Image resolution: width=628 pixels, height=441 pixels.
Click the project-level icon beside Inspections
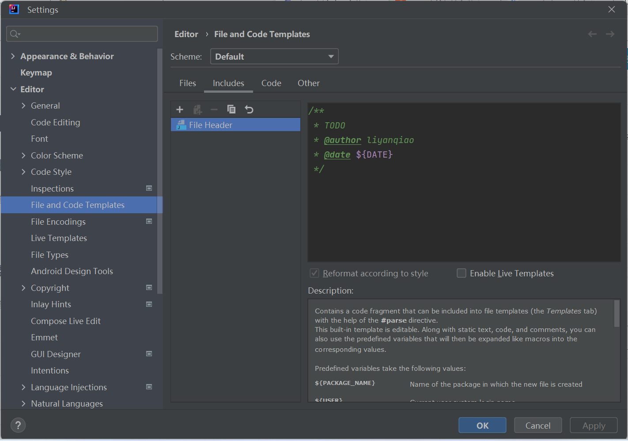point(149,188)
